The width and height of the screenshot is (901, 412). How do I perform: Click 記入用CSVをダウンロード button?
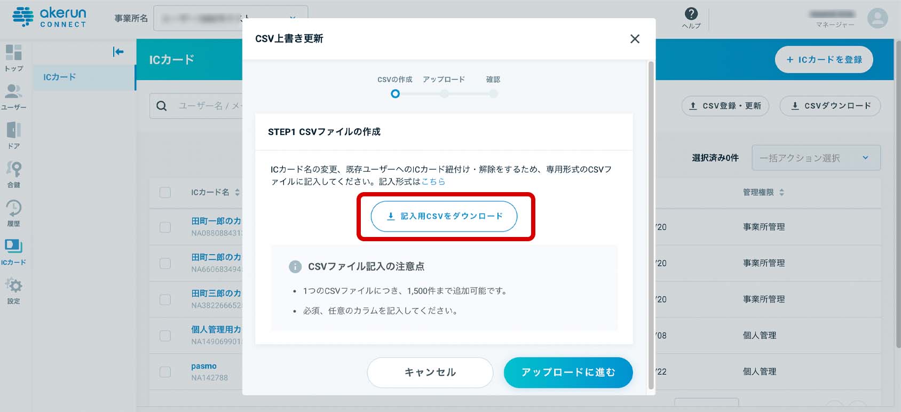click(x=444, y=216)
